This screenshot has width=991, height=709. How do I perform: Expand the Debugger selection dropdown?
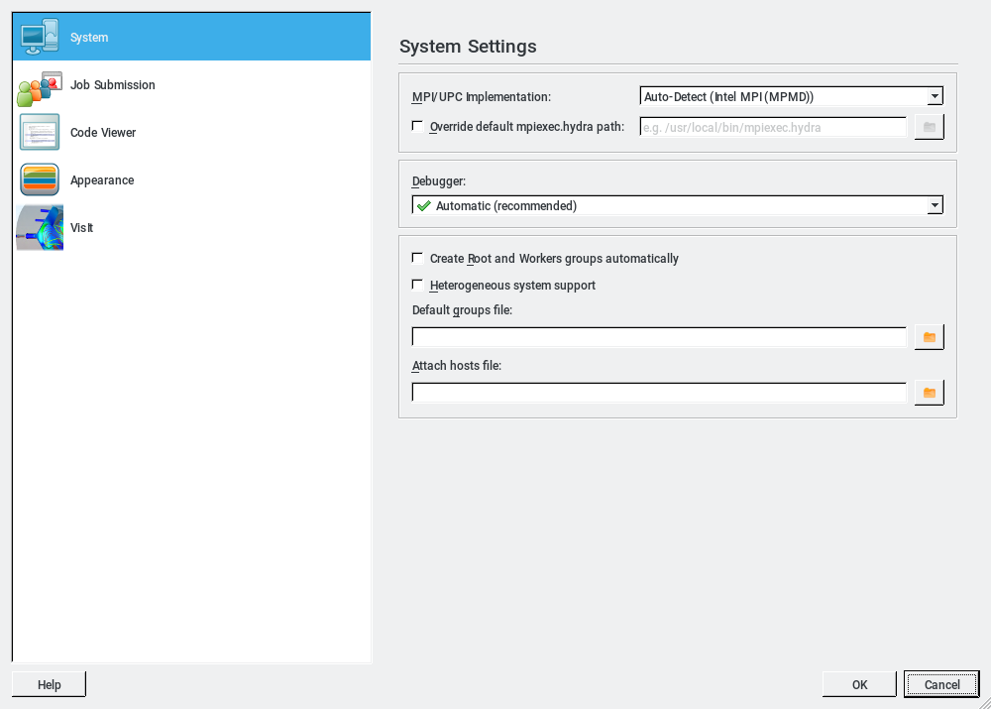[x=677, y=206]
